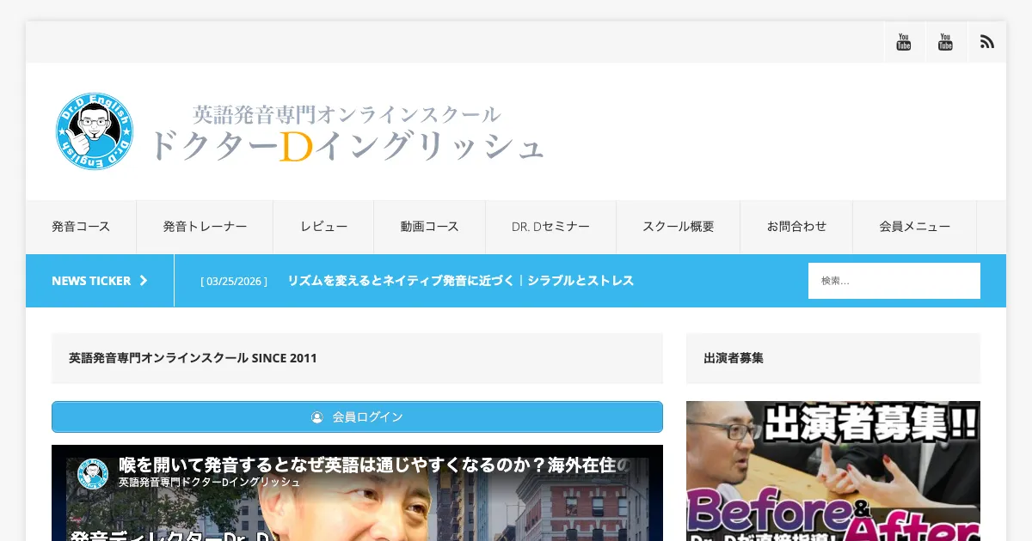Open the 動画コース menu item
Screen dimensions: 1032x541
tap(429, 227)
